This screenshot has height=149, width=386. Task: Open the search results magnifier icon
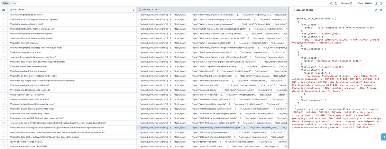[332, 3]
